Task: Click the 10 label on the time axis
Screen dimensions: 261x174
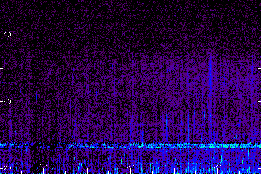Action: click(x=43, y=166)
